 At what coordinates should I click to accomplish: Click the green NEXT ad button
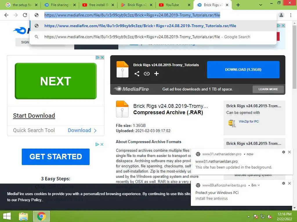coord(56,81)
